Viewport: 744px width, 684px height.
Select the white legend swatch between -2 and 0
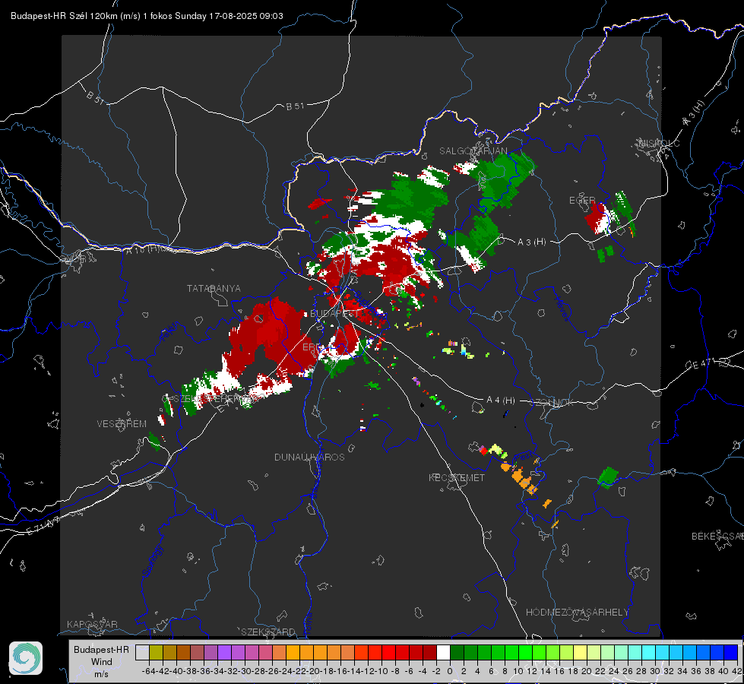click(443, 652)
